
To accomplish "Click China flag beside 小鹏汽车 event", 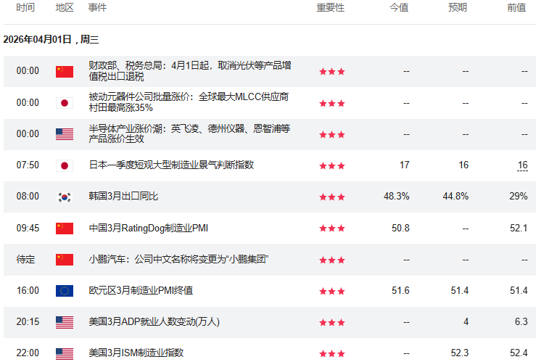I will click(x=65, y=260).
